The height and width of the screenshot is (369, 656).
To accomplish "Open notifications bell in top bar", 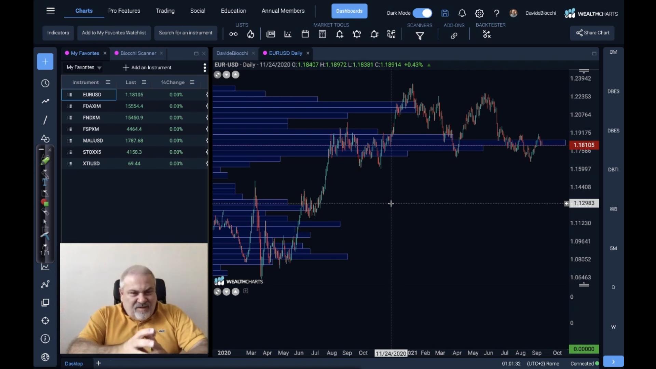I will (462, 13).
